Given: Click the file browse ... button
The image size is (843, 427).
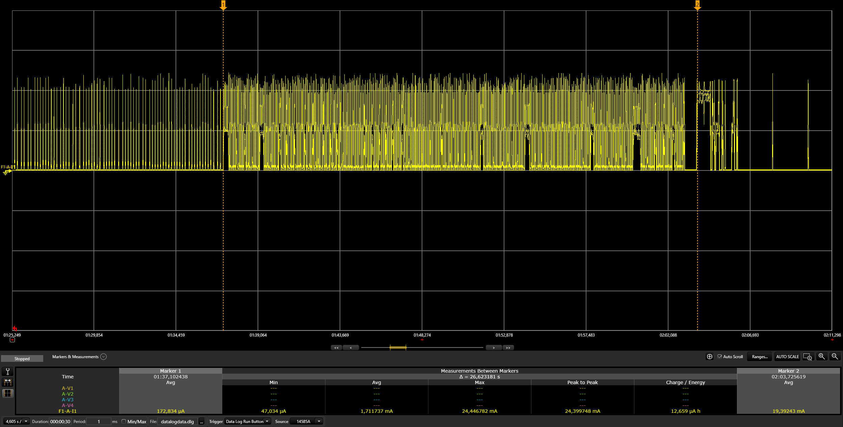Looking at the screenshot, I should [x=202, y=422].
